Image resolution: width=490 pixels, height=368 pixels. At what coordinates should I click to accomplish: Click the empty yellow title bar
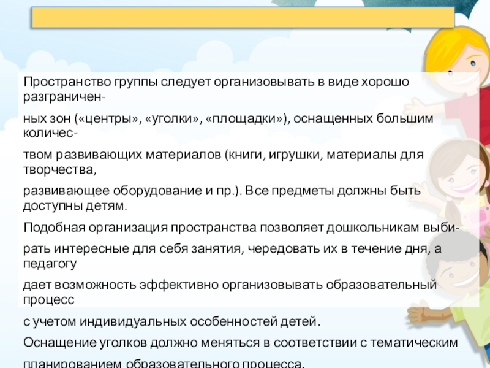point(242,18)
